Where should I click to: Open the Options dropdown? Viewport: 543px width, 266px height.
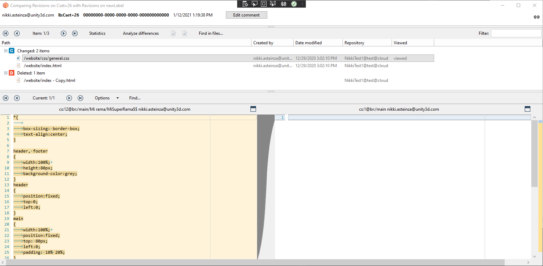click(x=105, y=98)
